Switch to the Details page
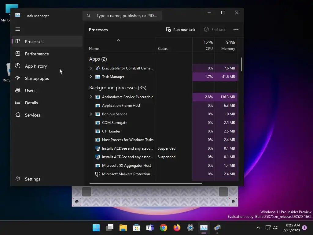Image resolution: width=313 pixels, height=235 pixels. tap(47, 103)
